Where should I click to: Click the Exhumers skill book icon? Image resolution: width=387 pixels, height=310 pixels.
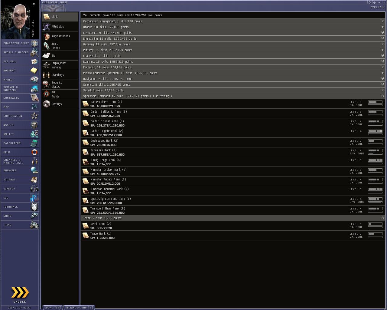[86, 152]
